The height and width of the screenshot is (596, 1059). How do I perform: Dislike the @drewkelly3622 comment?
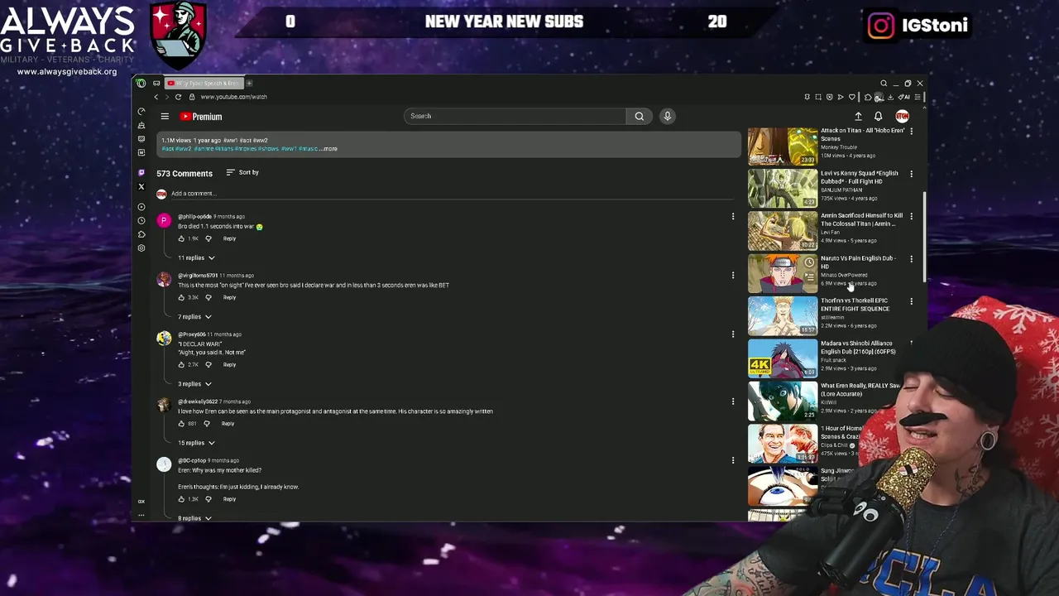207,423
